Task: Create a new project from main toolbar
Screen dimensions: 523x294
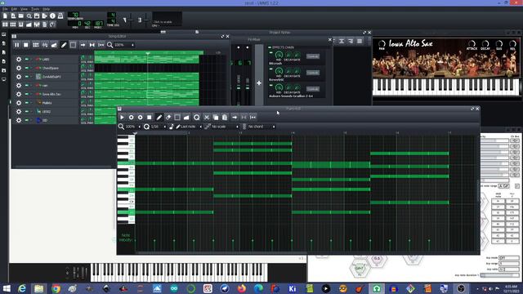Action: tap(5, 16)
